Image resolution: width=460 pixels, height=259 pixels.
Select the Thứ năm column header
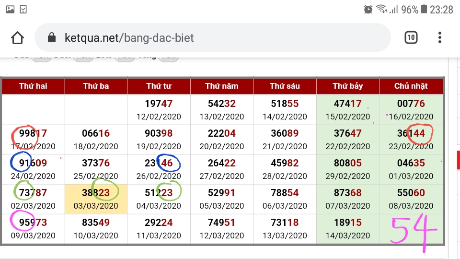[x=222, y=86]
